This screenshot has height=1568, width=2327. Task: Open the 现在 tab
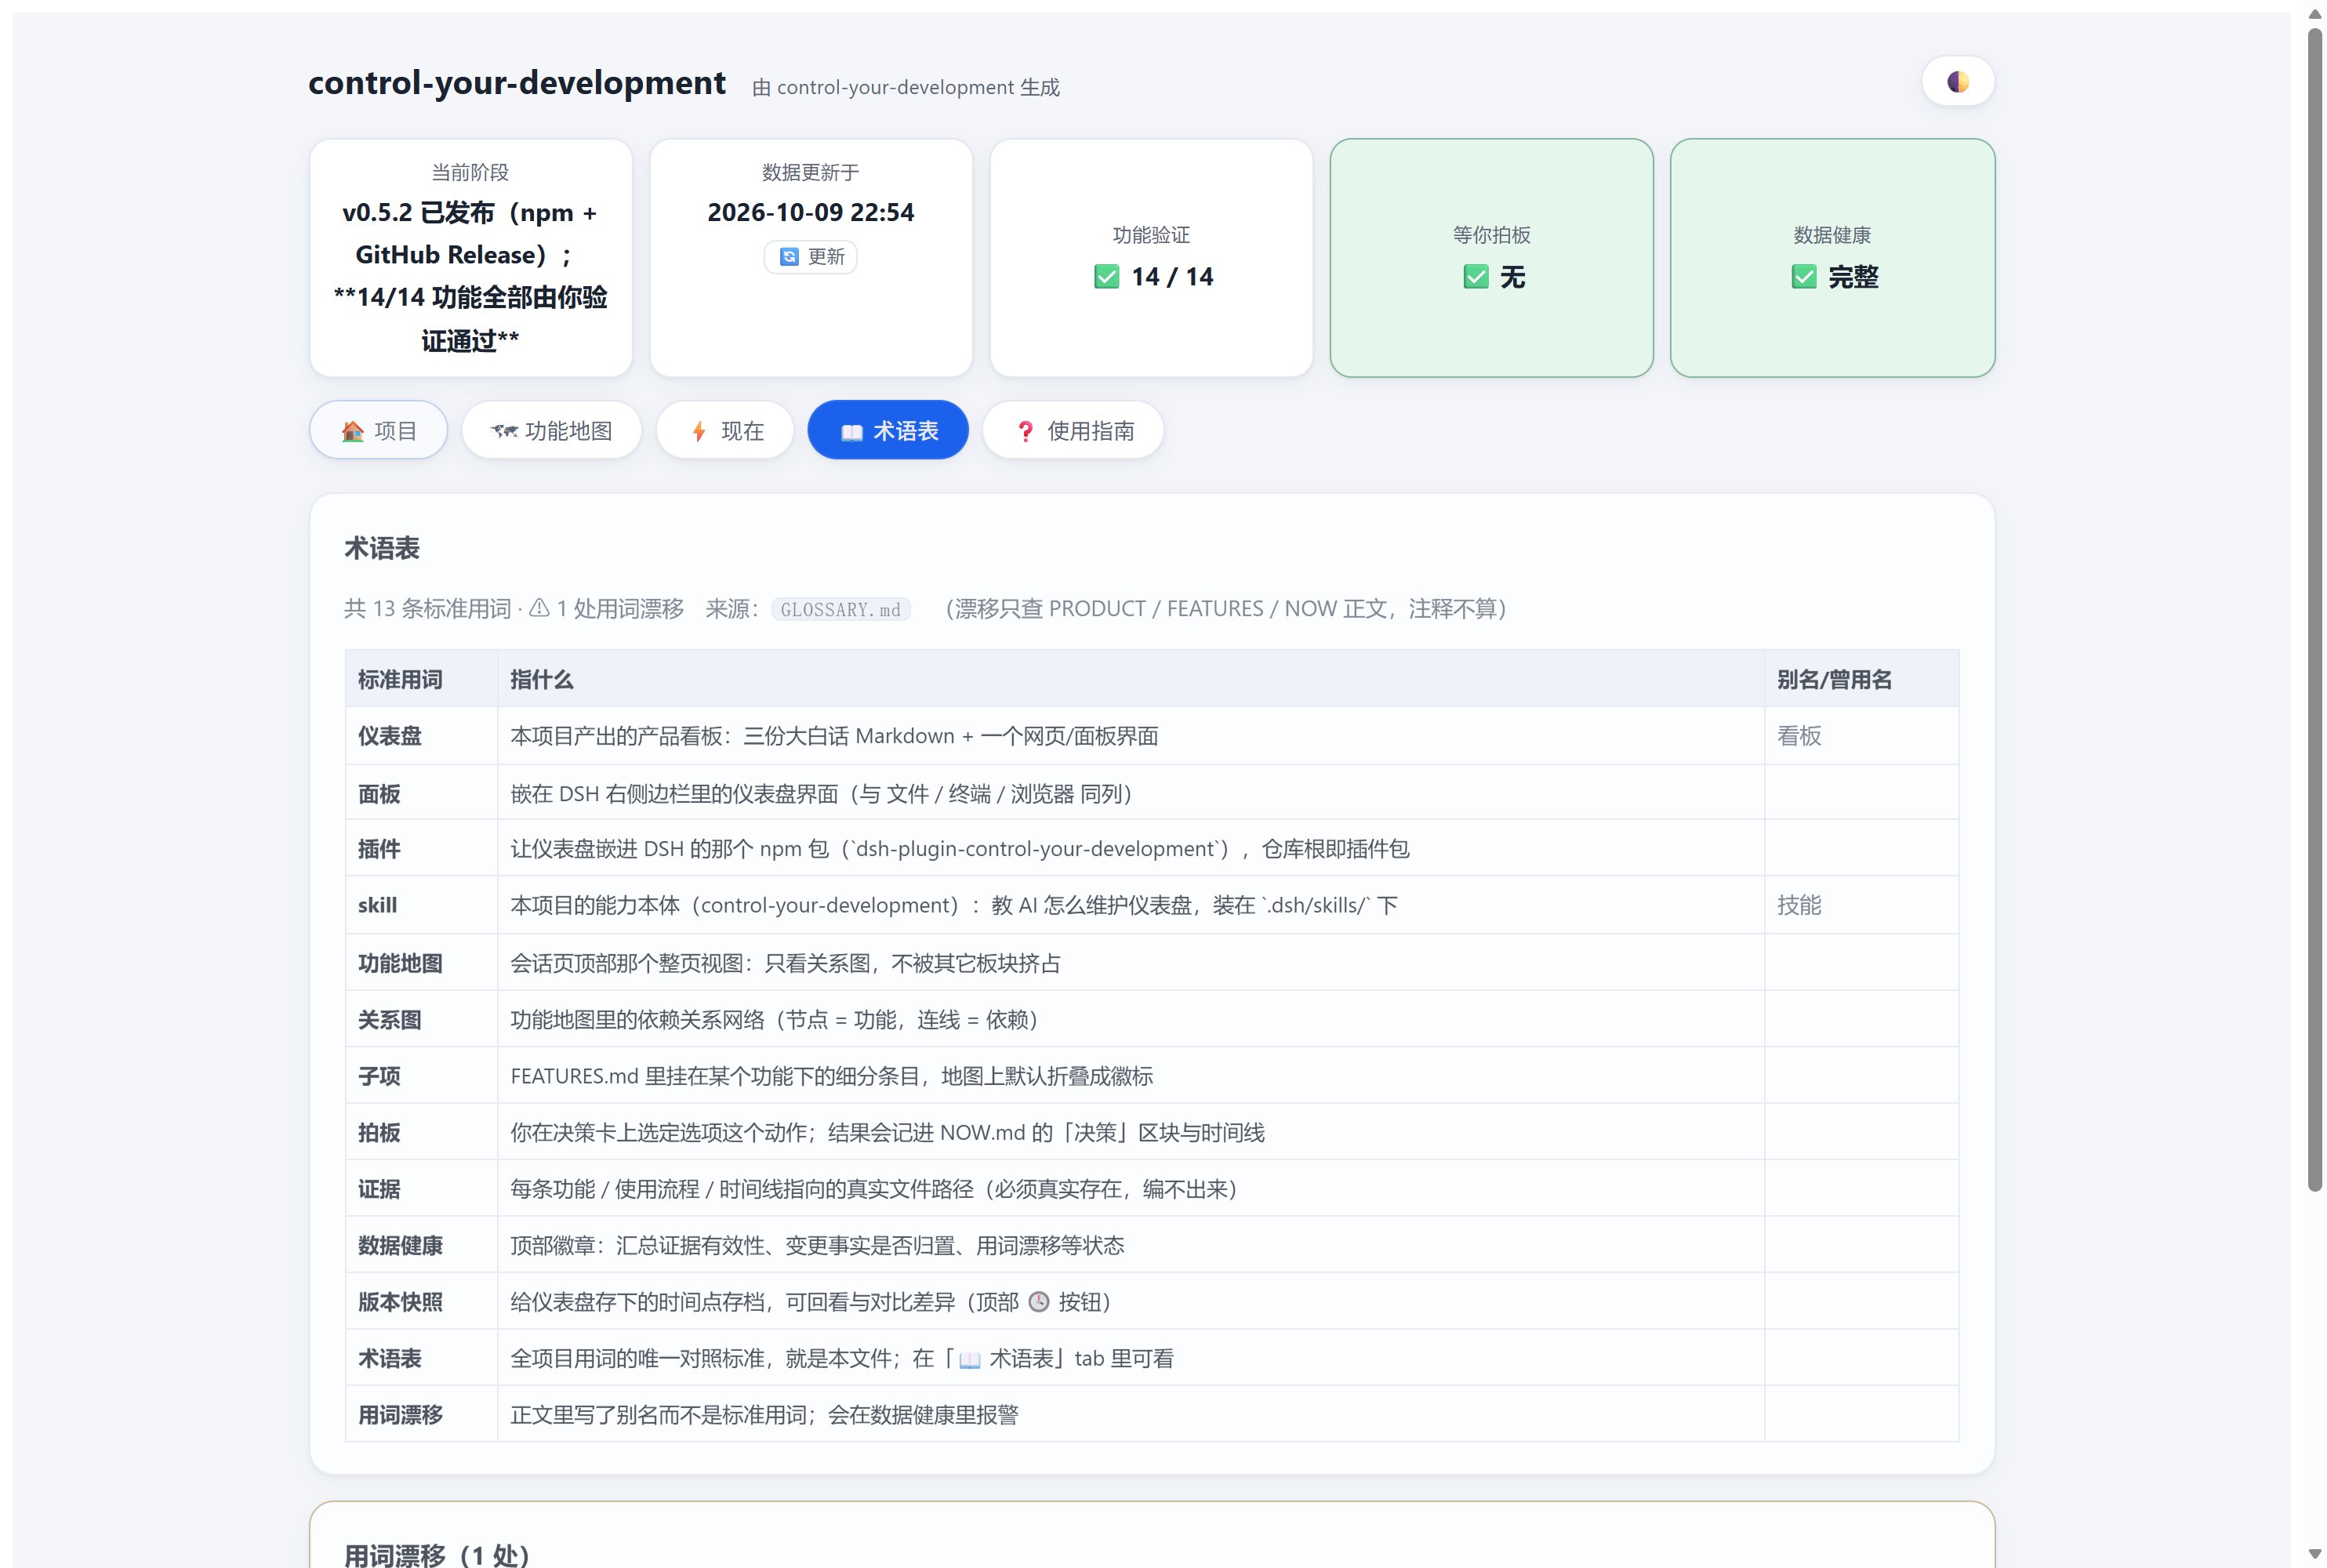click(725, 430)
